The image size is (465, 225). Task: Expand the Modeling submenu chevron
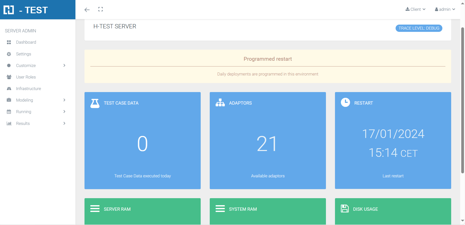(x=64, y=100)
